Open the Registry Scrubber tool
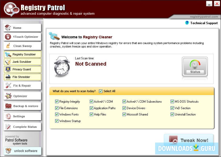 click(x=22, y=54)
